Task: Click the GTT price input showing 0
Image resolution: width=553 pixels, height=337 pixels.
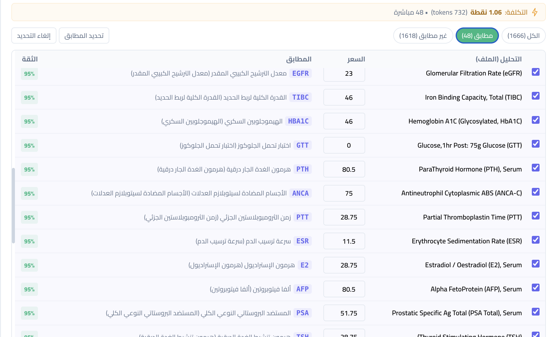Action: tap(344, 146)
